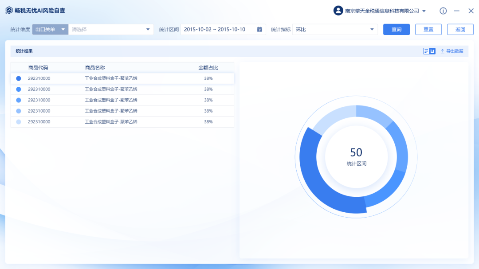
Task: Click the 返回 button
Action: click(460, 29)
